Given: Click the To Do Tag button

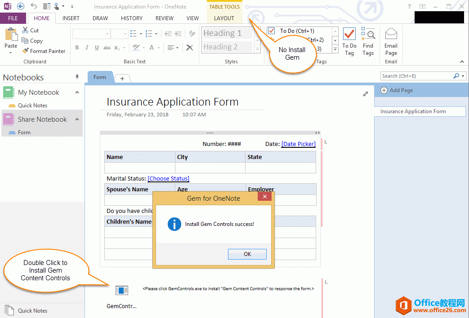Looking at the screenshot, I should pos(349,42).
